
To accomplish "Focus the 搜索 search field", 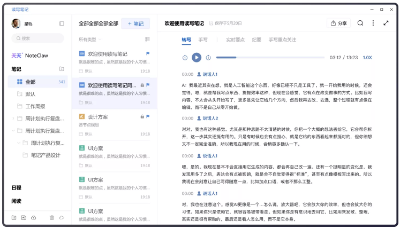I will (x=38, y=38).
